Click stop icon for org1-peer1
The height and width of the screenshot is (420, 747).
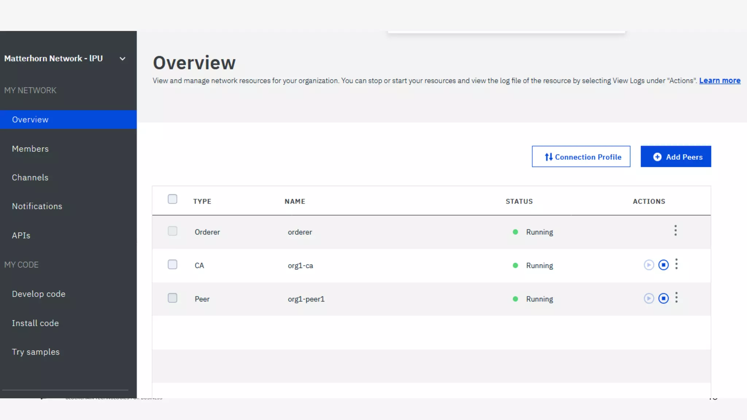(663, 299)
